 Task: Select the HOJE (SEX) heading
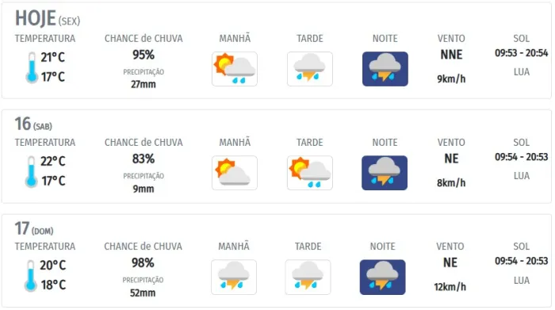click(x=48, y=18)
